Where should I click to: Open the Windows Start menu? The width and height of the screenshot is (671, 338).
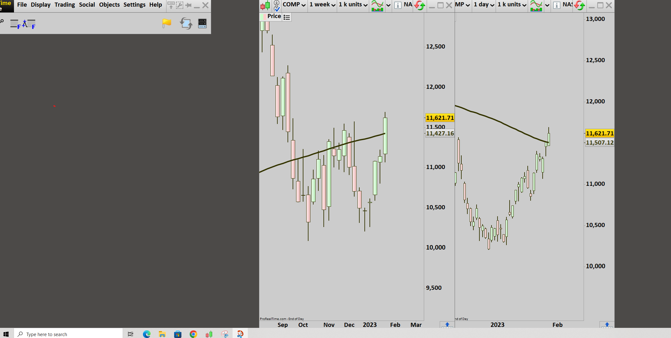pyautogui.click(x=6, y=334)
